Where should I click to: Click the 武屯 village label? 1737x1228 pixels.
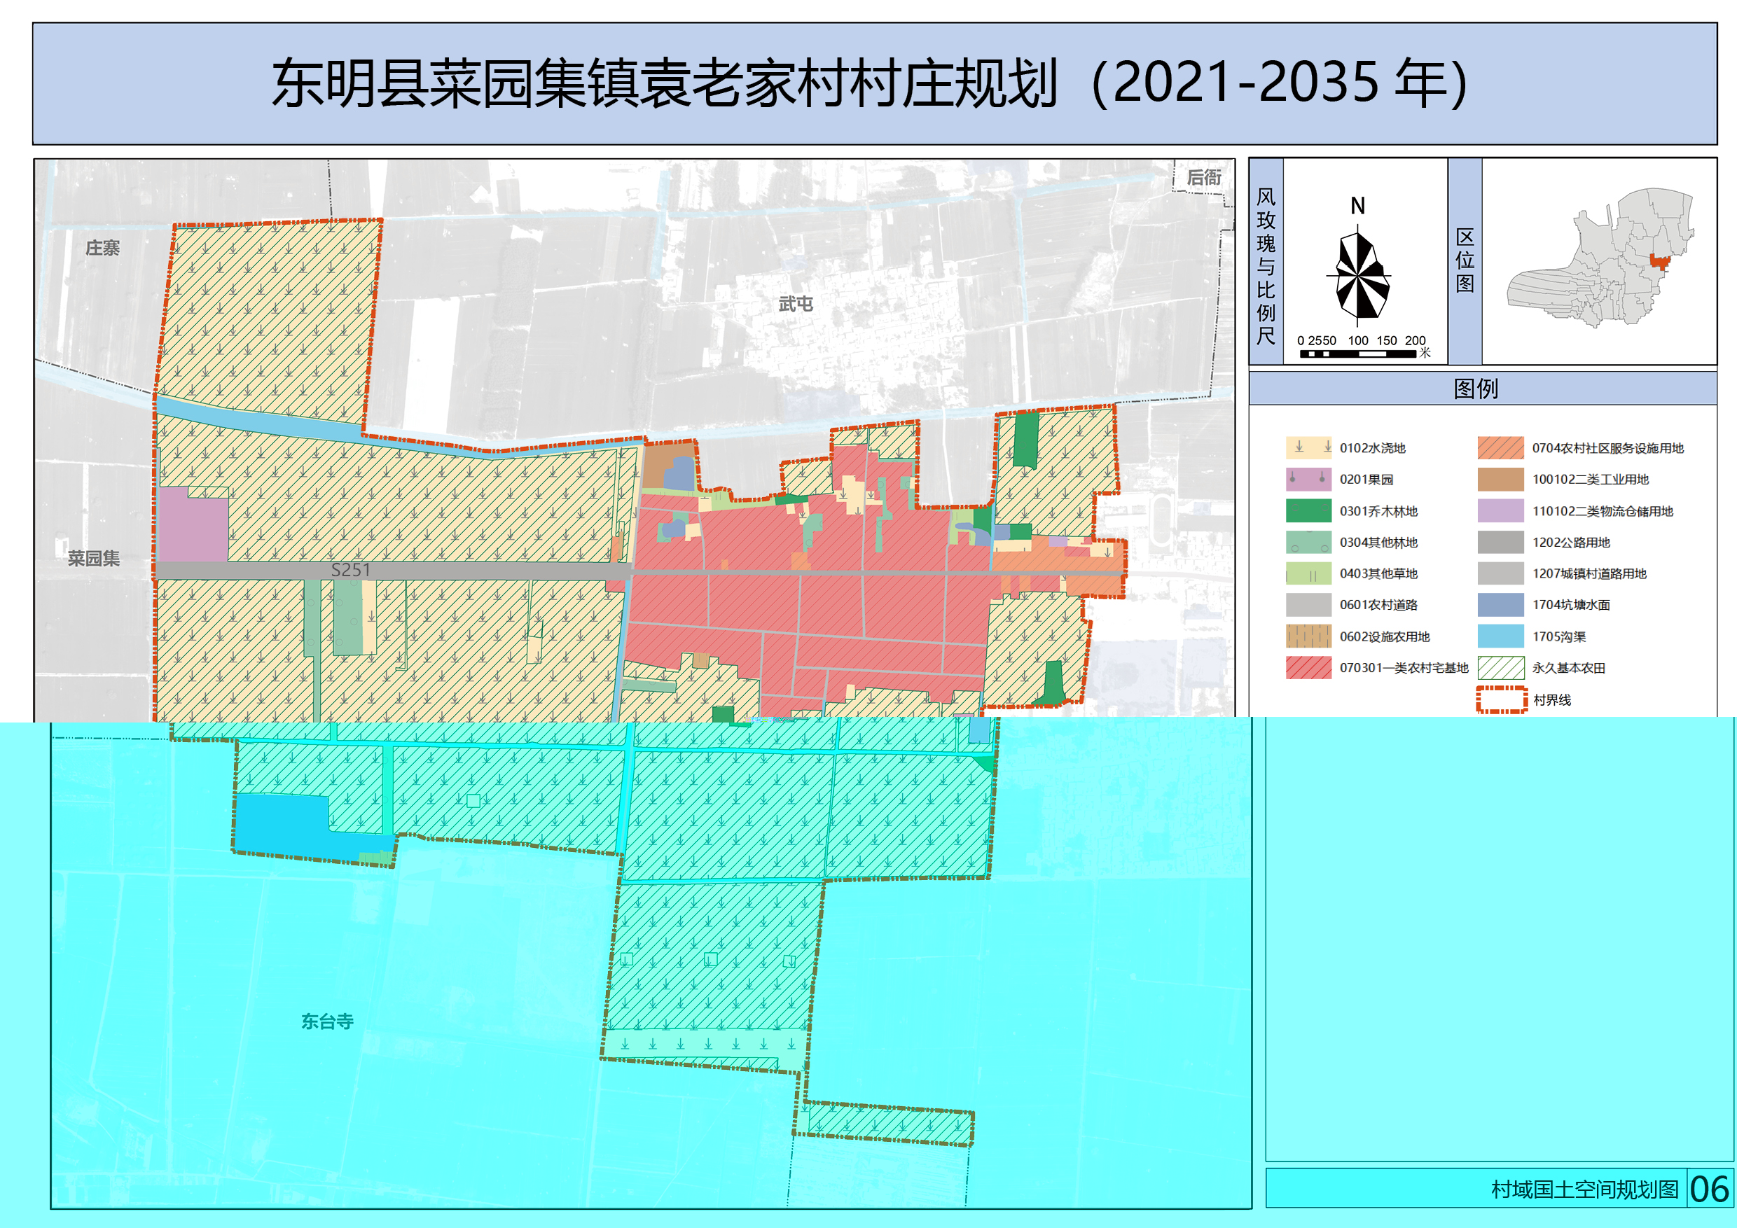point(795,304)
